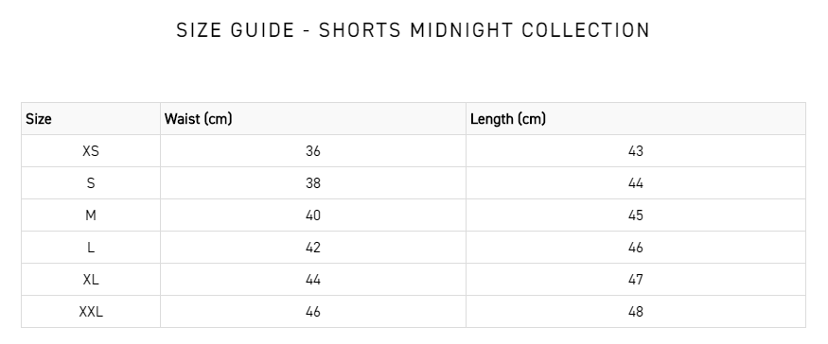This screenshot has width=828, height=344.
Task: Click the length value 43
Action: pos(636,151)
